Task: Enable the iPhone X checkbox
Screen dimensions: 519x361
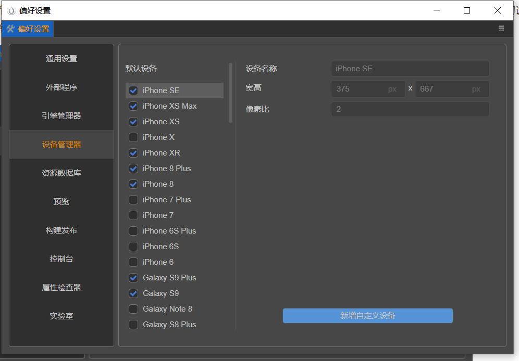Action: point(133,137)
